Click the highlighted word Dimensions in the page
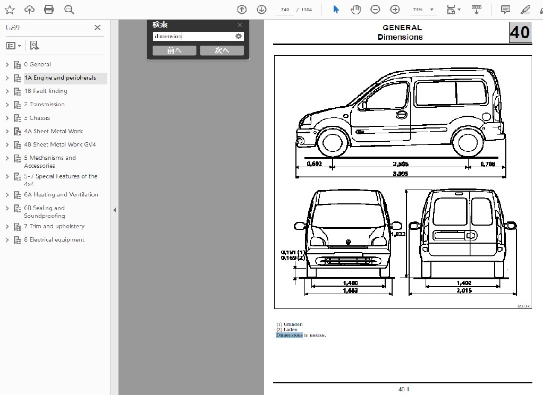 [x=289, y=335]
